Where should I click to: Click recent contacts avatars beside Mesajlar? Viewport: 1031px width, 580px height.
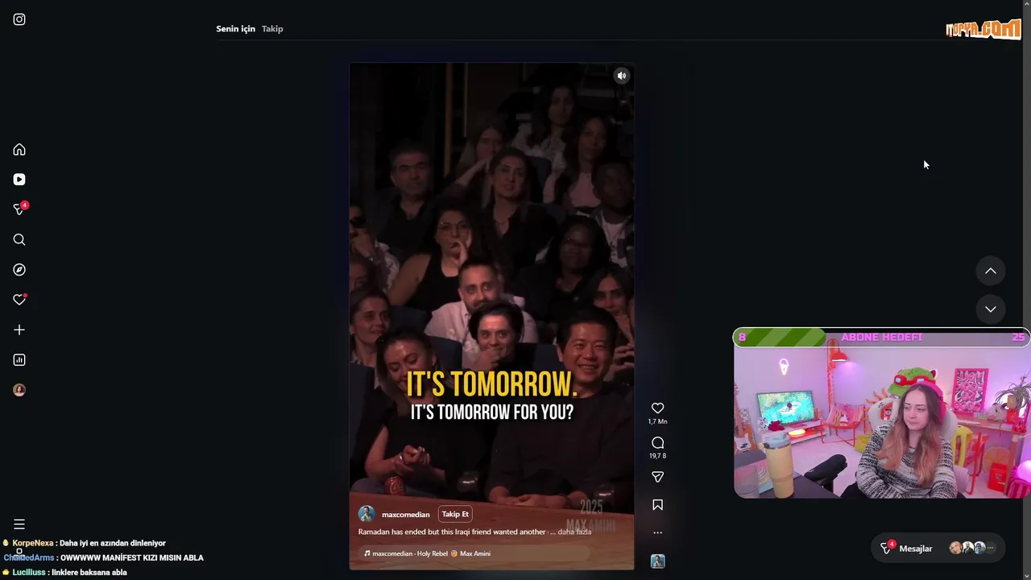pos(972,548)
